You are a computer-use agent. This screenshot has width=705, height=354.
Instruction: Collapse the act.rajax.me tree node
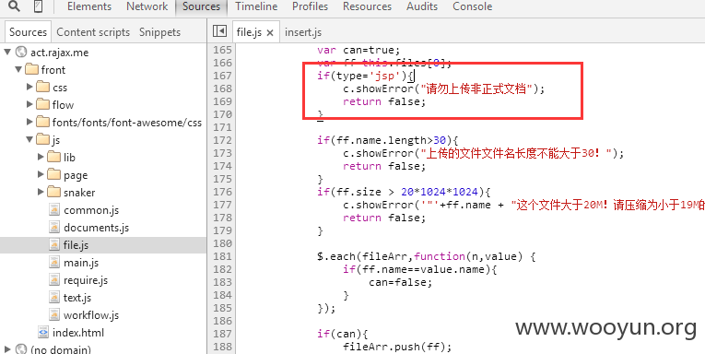tap(7, 53)
